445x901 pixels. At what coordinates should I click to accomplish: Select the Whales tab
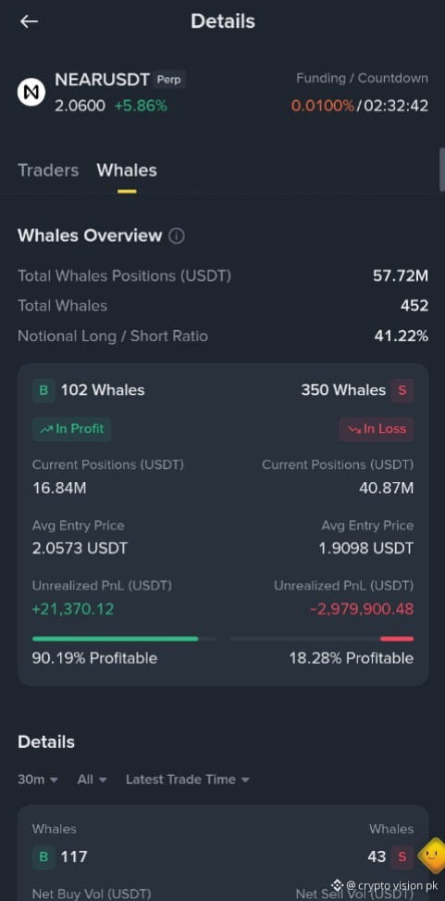[x=127, y=171]
